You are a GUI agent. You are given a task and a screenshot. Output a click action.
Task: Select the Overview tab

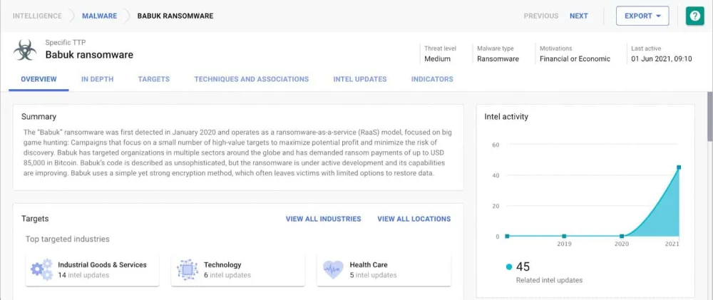pyautogui.click(x=39, y=79)
